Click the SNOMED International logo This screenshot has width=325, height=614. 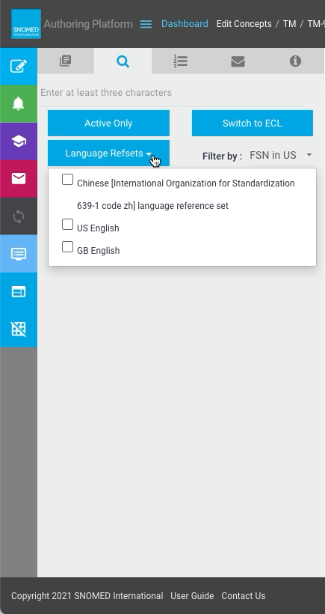[x=26, y=24]
